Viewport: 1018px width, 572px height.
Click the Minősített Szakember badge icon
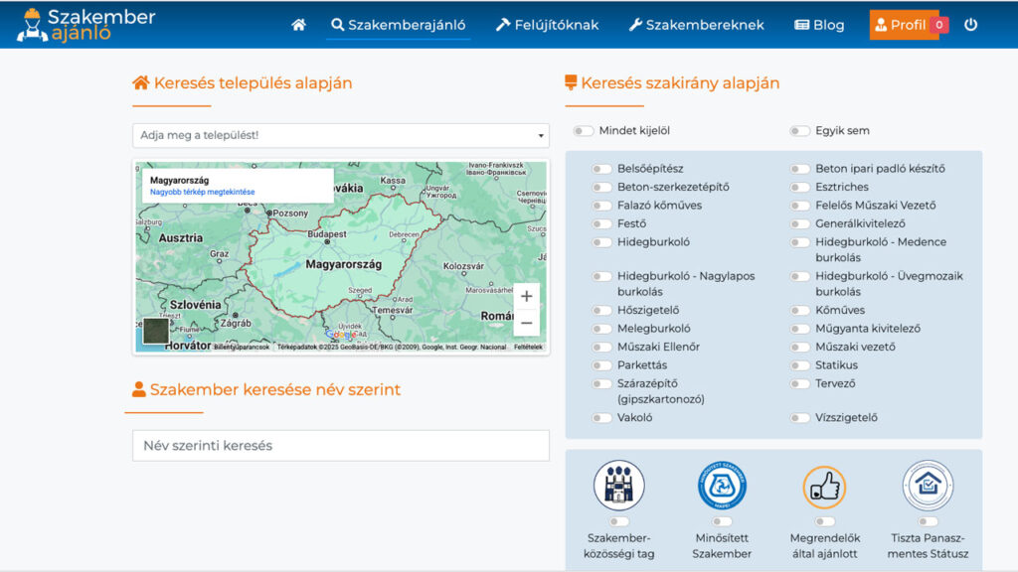722,486
